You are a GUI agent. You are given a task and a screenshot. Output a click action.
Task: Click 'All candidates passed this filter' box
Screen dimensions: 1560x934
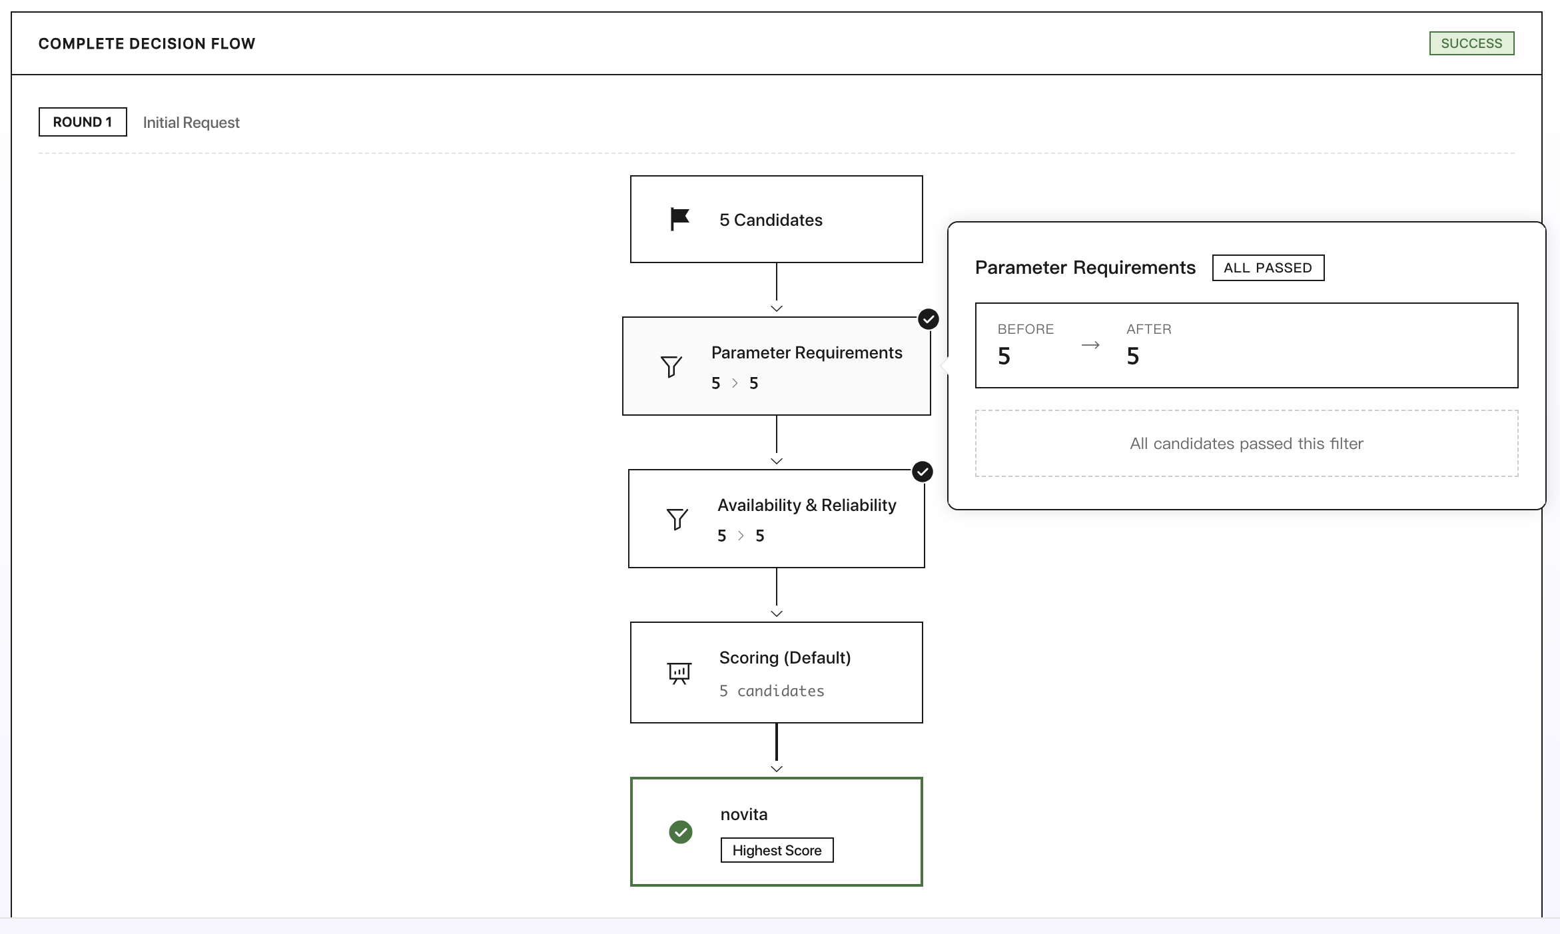[x=1246, y=444]
